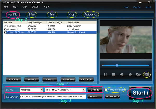
Task: Click Browse to choose destination
Action: pyautogui.click(x=95, y=97)
